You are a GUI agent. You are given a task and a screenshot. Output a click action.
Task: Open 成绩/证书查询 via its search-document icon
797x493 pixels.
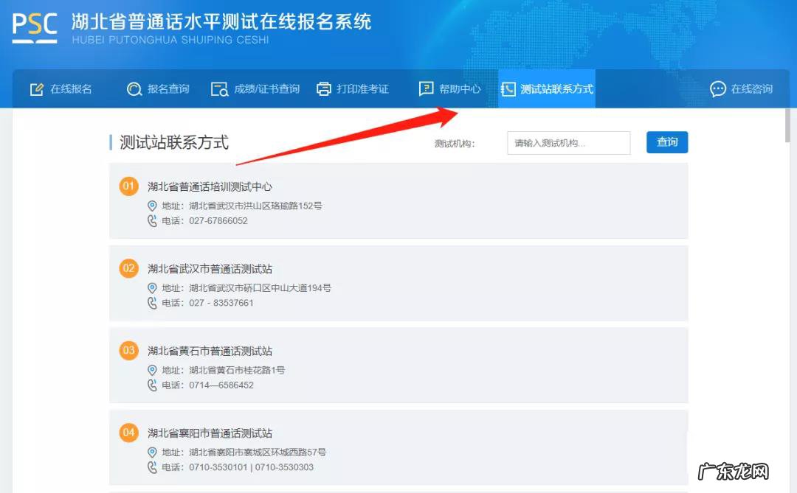218,88
